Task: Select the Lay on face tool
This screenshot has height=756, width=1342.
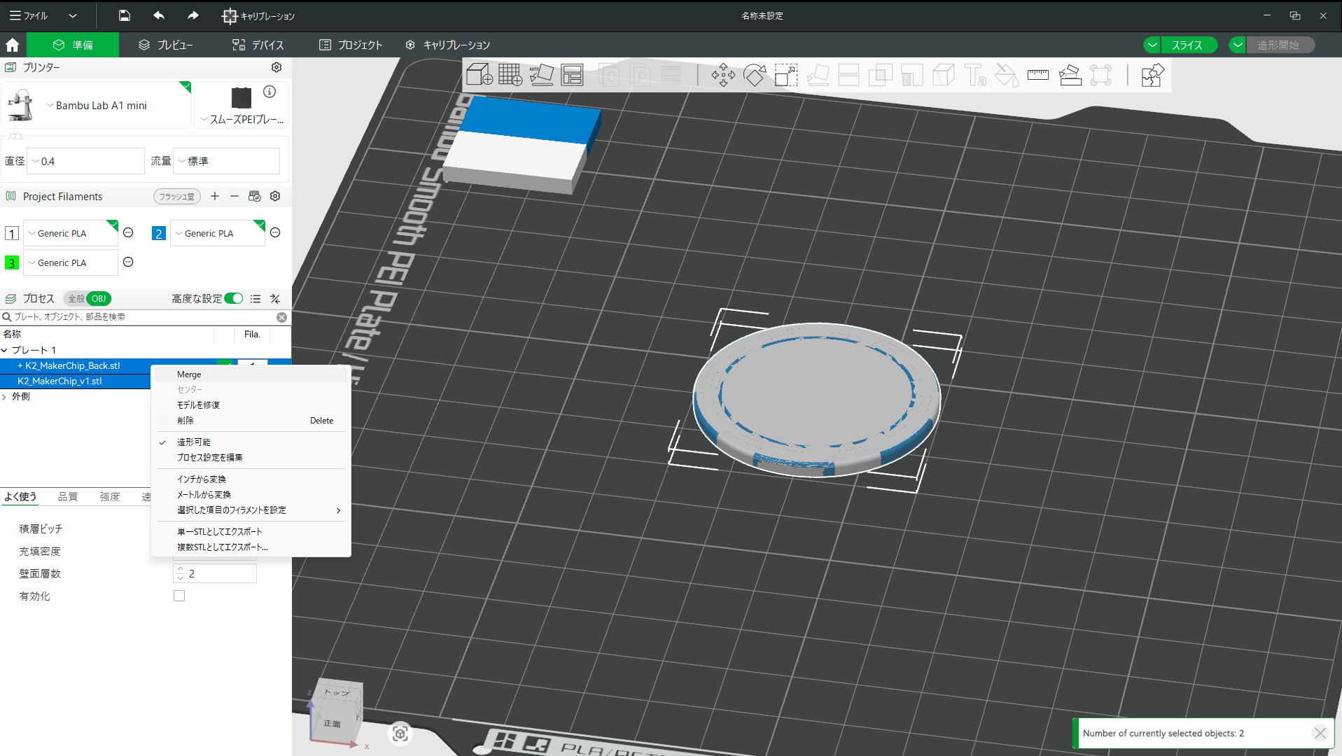Action: pyautogui.click(x=817, y=75)
